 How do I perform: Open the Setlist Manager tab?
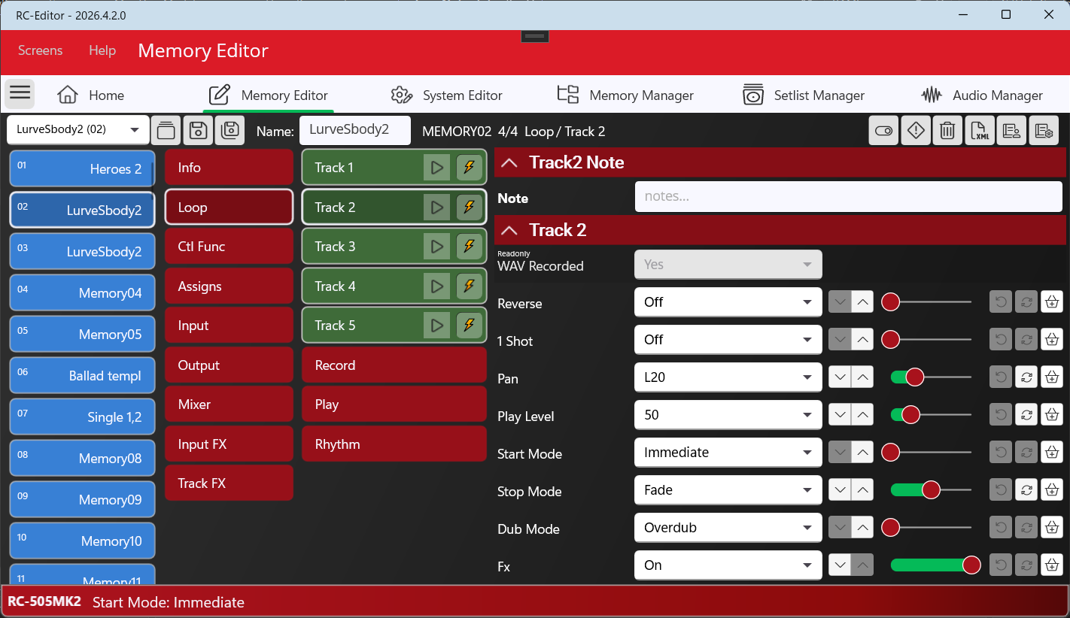pos(803,95)
